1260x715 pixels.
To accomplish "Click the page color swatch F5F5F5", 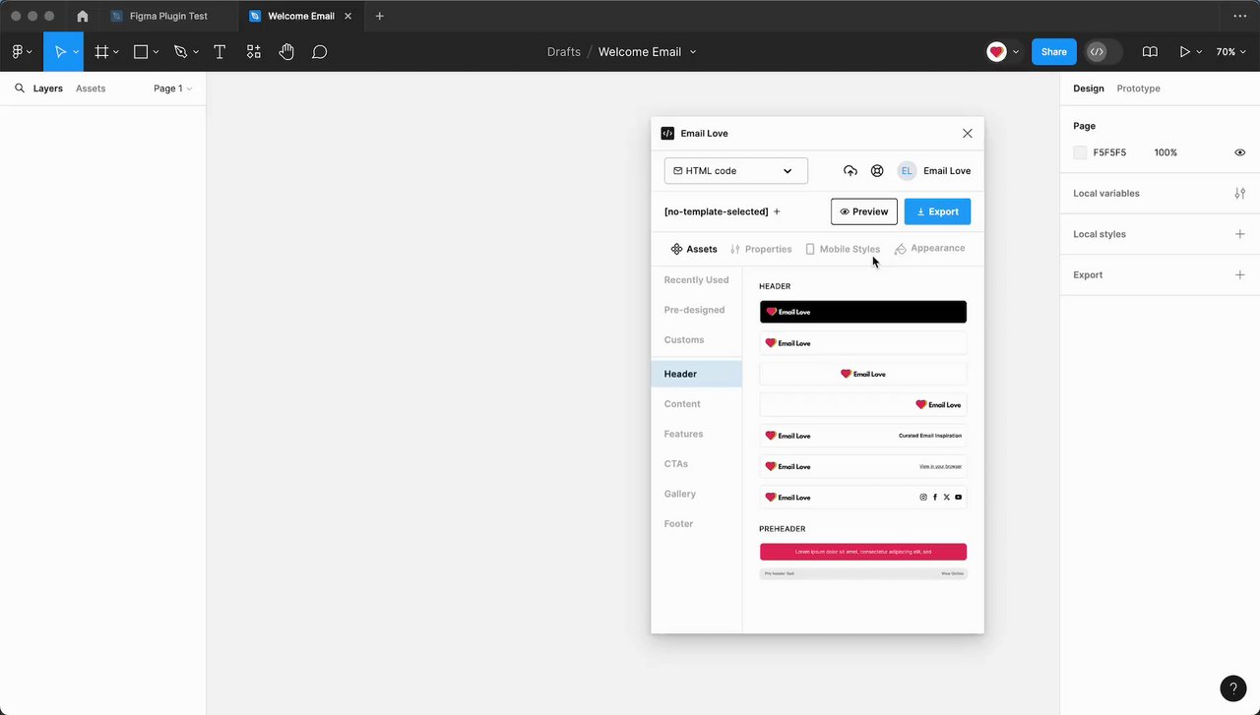I will (x=1080, y=153).
